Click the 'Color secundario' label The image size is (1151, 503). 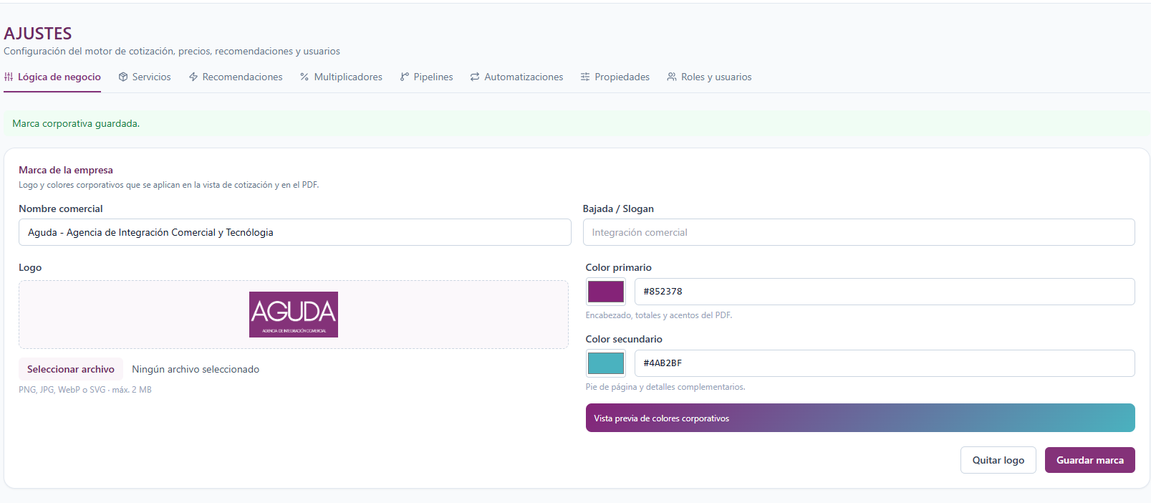624,339
